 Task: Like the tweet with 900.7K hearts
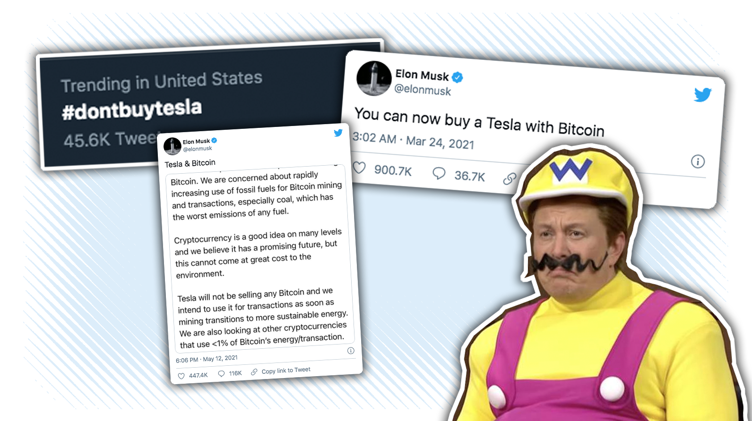(360, 168)
